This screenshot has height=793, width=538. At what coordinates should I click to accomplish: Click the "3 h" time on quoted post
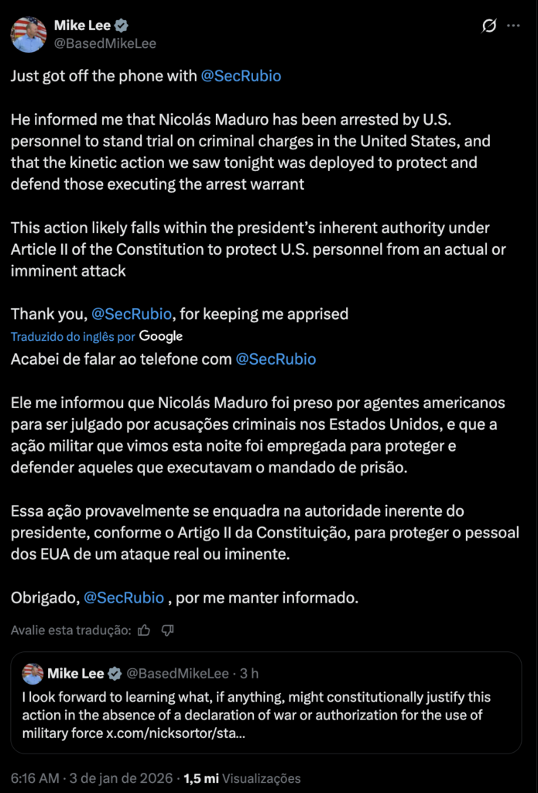pyautogui.click(x=249, y=674)
